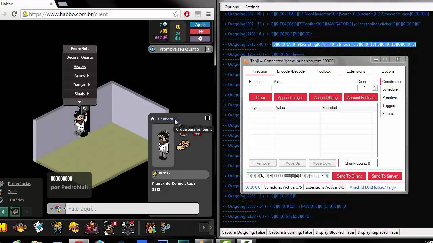Select Primitive side tab in Tanji
This screenshot has height=243, width=433.
(x=390, y=98)
